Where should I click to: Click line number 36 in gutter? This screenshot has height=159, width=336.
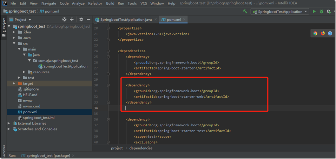pyautogui.click(x=96, y=119)
